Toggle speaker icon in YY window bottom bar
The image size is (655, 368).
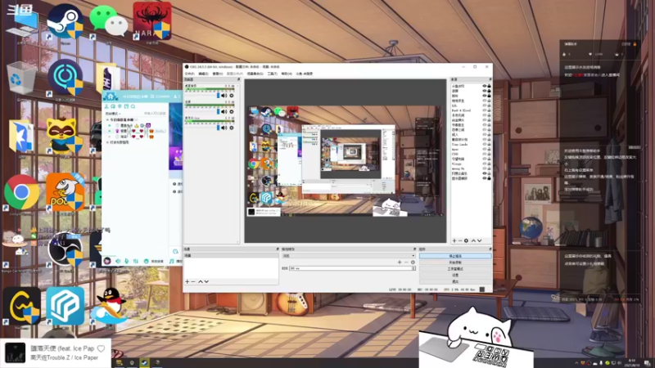click(x=118, y=261)
